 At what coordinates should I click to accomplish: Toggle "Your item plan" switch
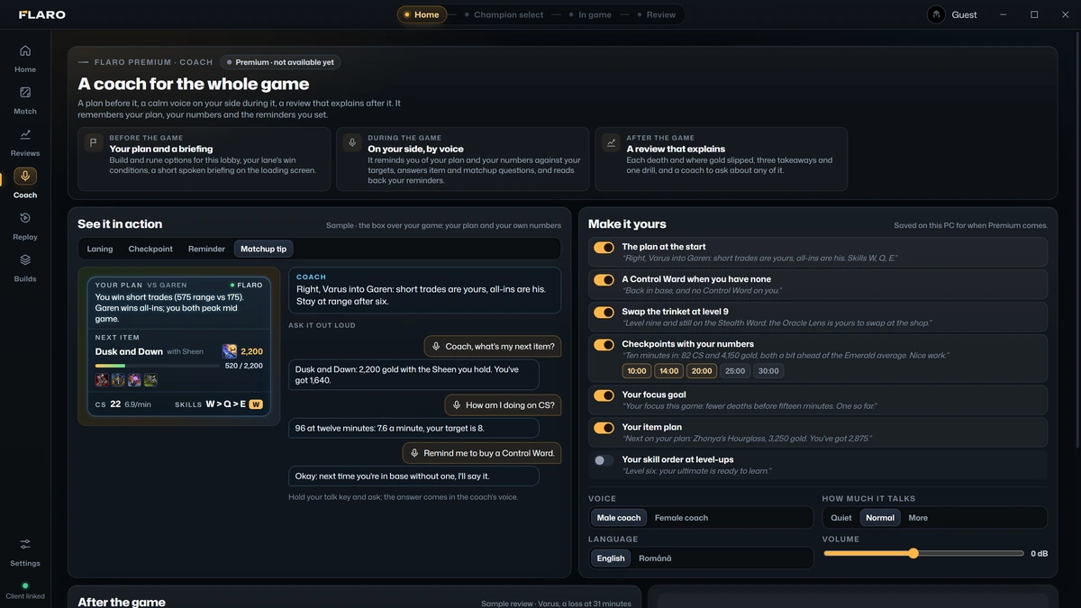point(604,428)
